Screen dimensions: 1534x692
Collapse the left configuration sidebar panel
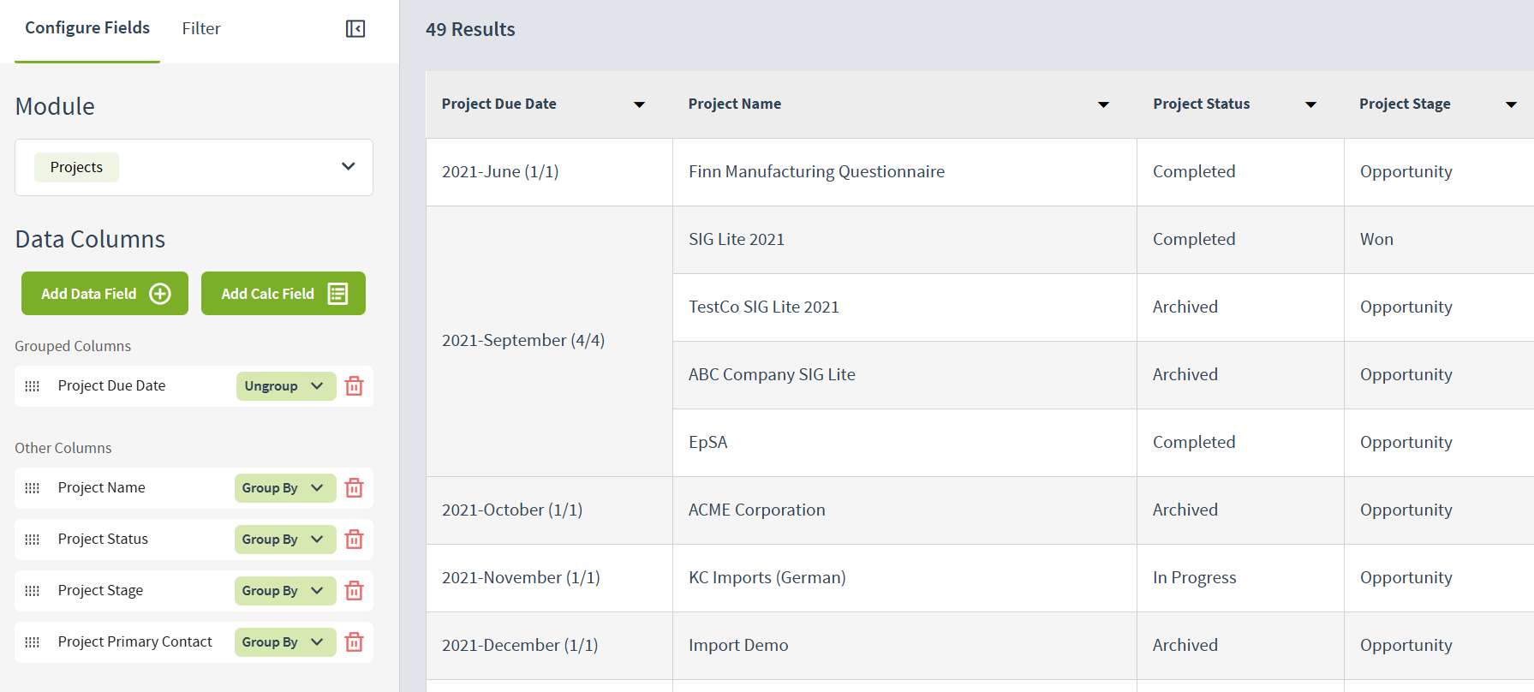click(355, 29)
